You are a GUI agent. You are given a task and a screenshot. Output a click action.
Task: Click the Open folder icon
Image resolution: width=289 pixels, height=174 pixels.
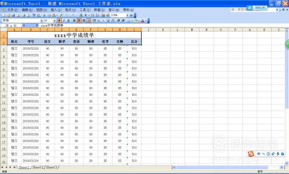8,15
